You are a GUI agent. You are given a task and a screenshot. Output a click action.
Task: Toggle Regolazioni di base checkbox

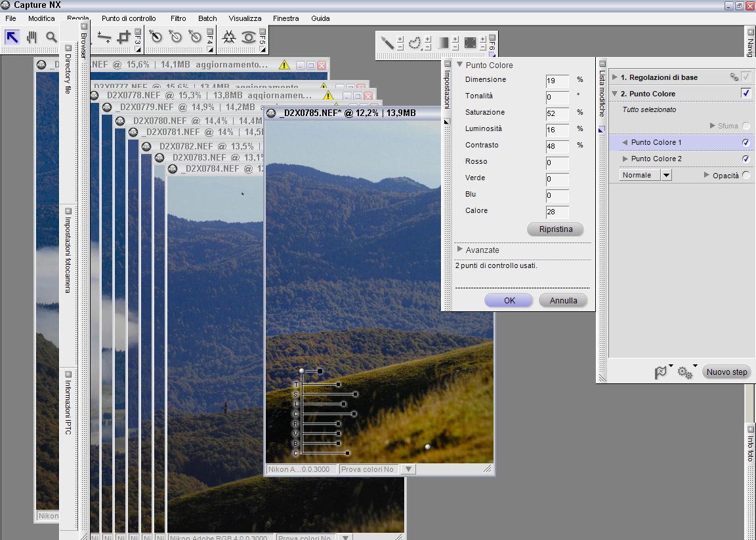pos(746,77)
